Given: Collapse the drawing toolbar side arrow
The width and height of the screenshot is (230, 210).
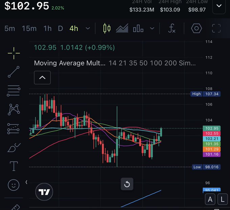Looking at the screenshot, I should click(26, 182).
